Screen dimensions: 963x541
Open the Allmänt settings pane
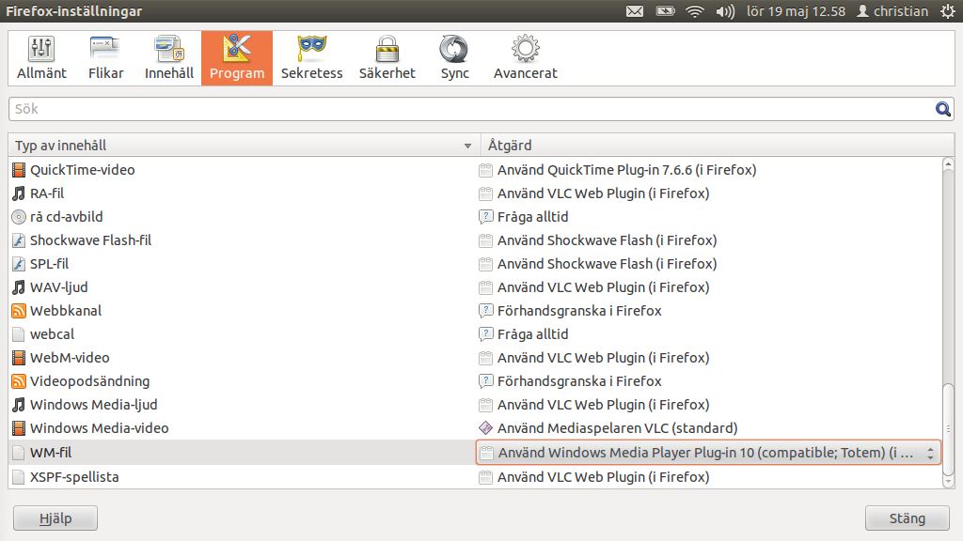point(41,57)
